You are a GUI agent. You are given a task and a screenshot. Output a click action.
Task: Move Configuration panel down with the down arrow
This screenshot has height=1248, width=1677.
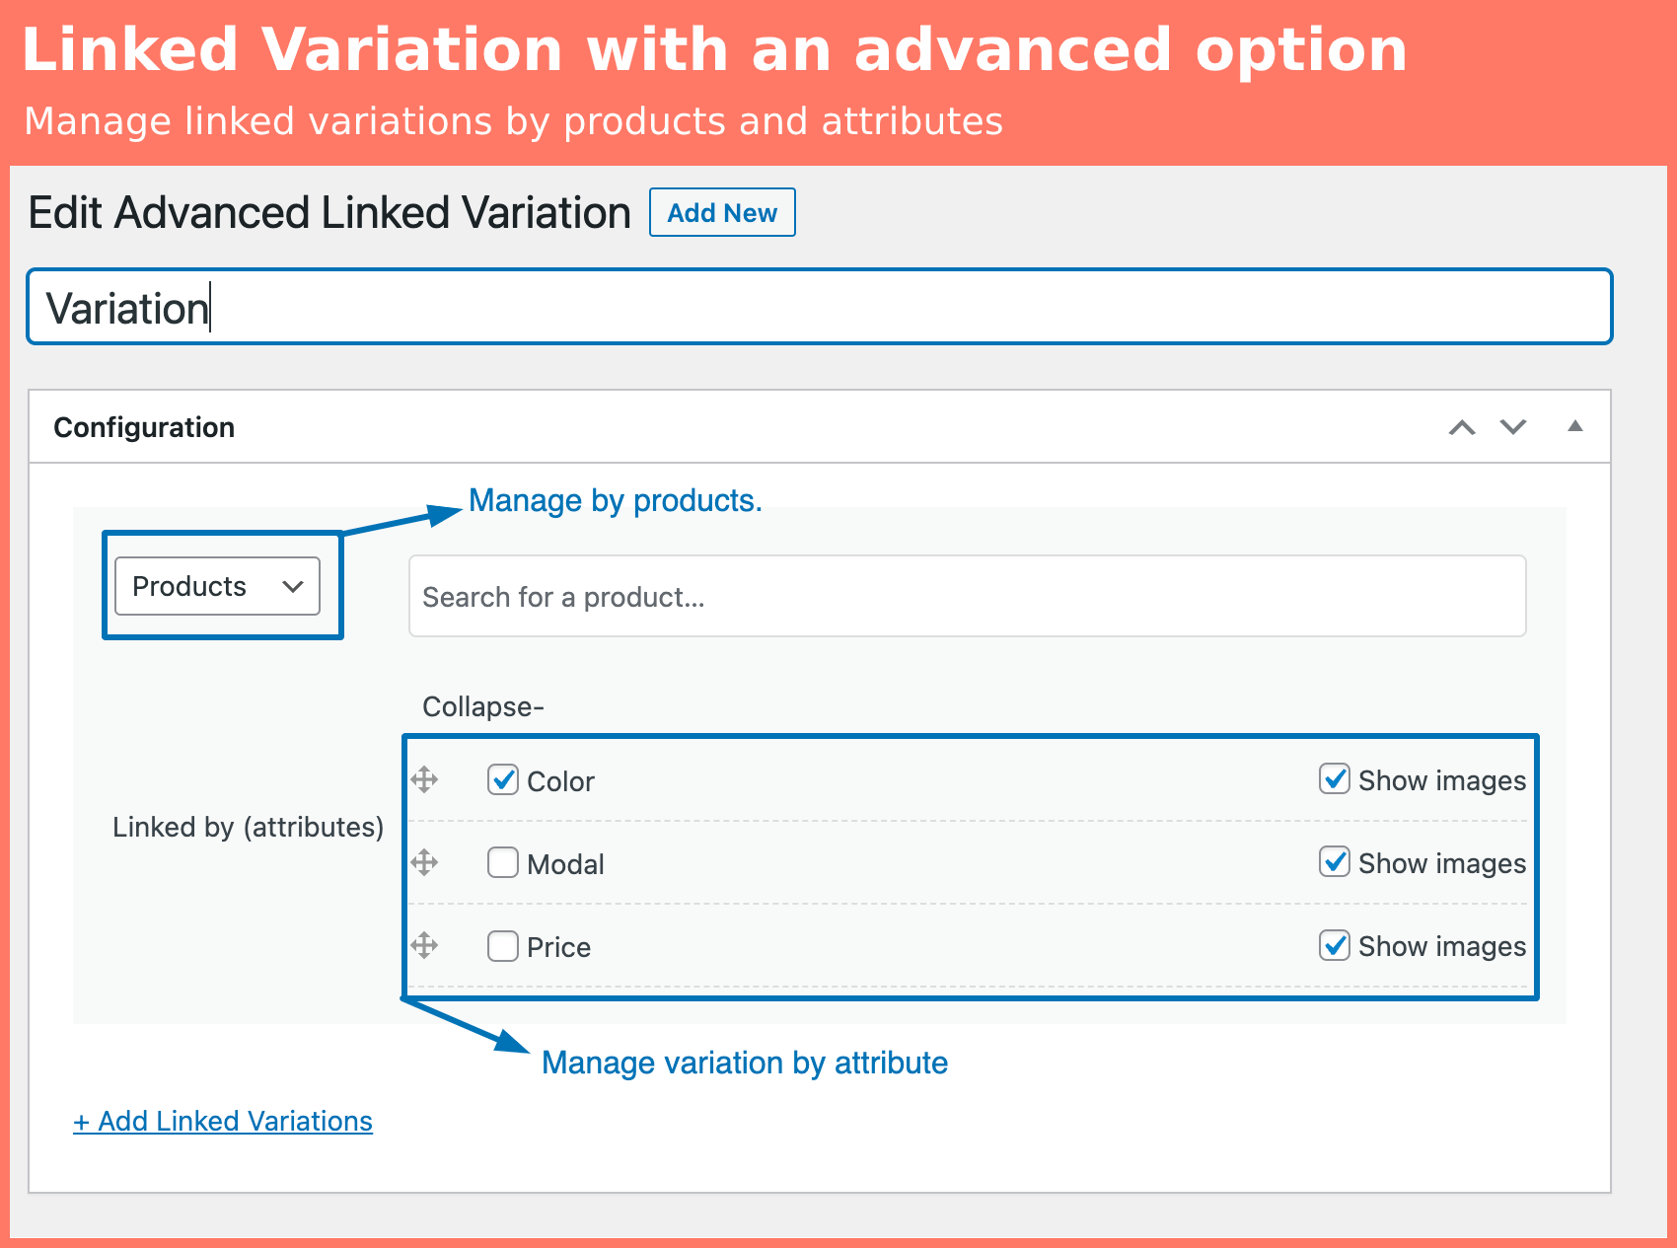point(1513,427)
